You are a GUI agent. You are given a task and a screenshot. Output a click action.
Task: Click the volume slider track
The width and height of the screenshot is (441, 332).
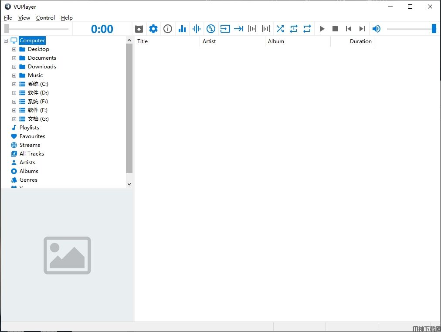(409, 29)
